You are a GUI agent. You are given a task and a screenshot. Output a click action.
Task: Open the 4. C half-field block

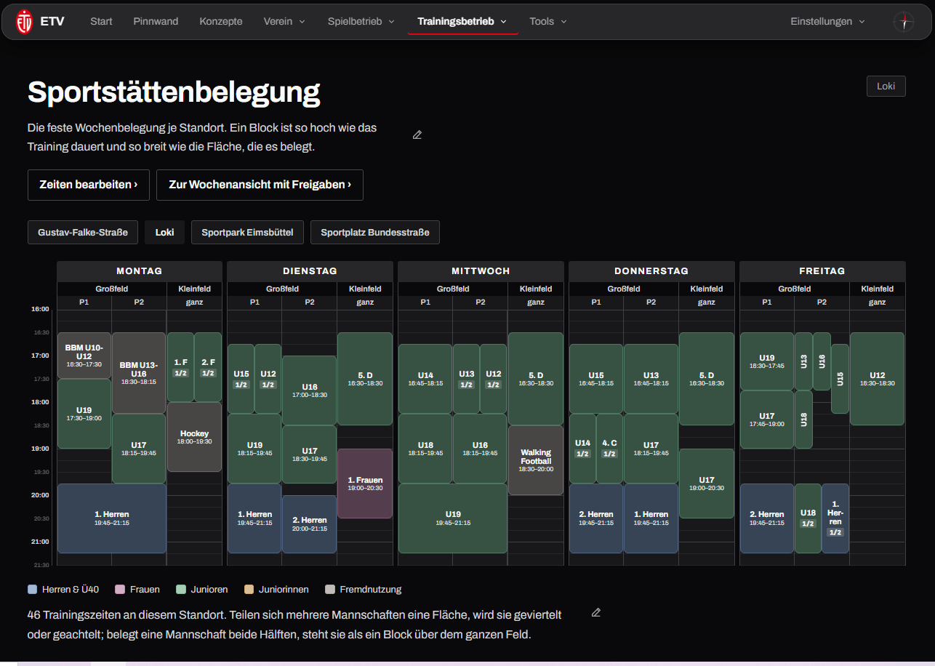(609, 449)
